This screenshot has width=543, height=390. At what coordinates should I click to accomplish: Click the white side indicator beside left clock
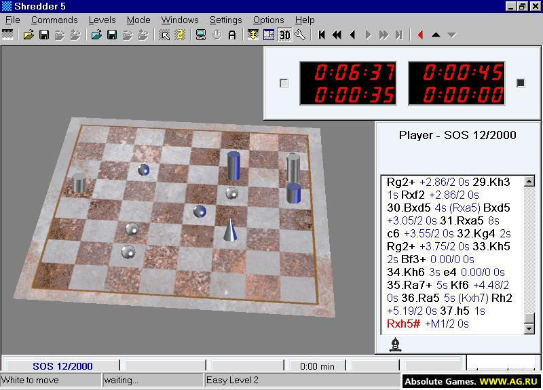pyautogui.click(x=284, y=83)
